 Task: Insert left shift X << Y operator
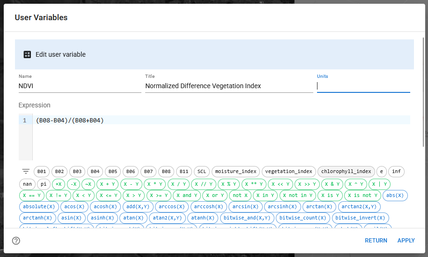point(280,184)
